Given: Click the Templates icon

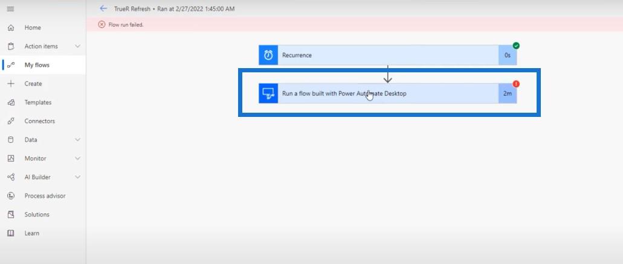Looking at the screenshot, I should click(x=11, y=102).
